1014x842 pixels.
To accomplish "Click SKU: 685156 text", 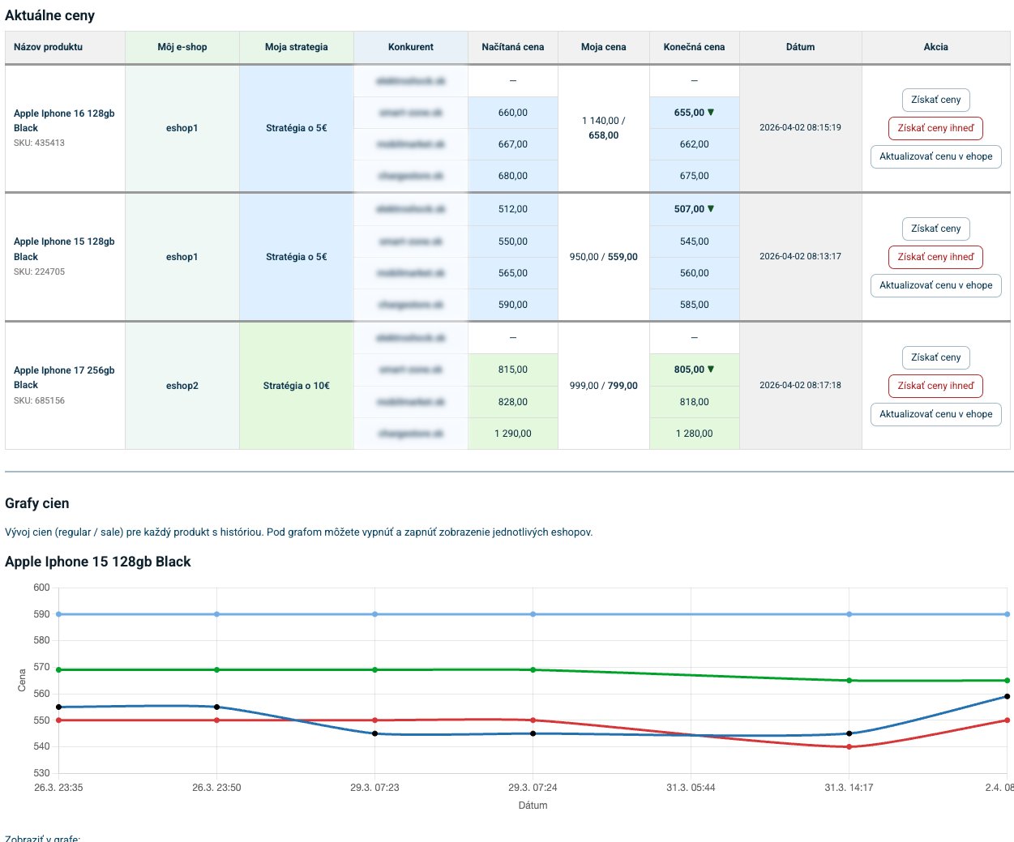I will tap(39, 400).
